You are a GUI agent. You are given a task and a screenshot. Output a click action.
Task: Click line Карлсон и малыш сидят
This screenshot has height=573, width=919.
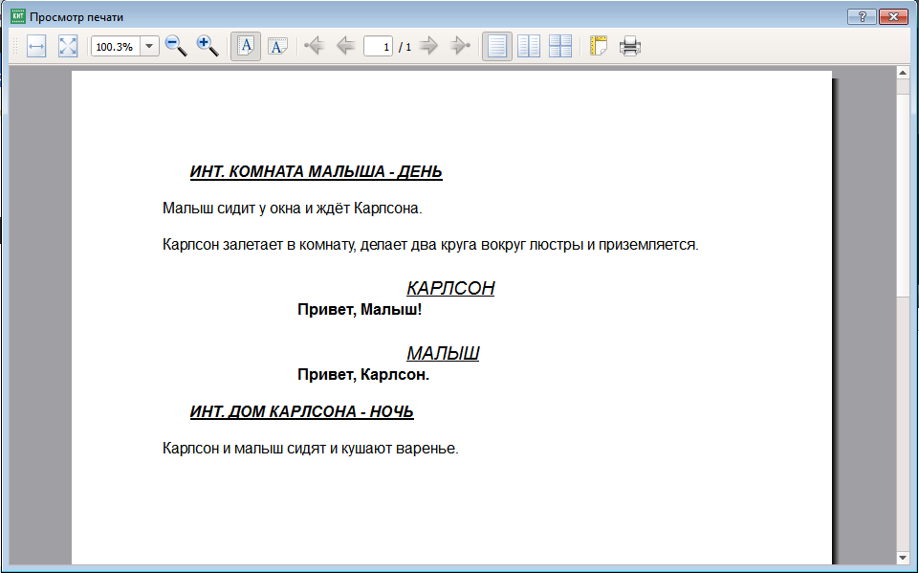(244, 449)
